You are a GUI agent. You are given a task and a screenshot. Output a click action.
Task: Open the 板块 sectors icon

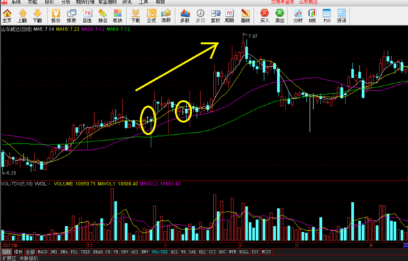pyautogui.click(x=118, y=16)
